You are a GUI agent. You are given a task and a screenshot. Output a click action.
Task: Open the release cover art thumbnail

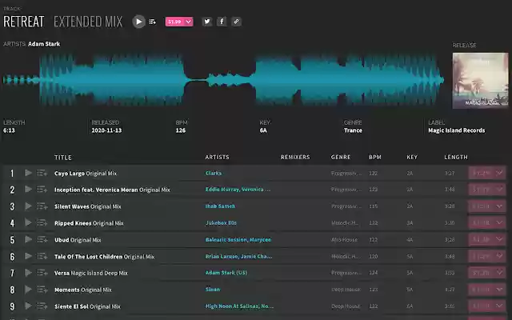(x=478, y=80)
